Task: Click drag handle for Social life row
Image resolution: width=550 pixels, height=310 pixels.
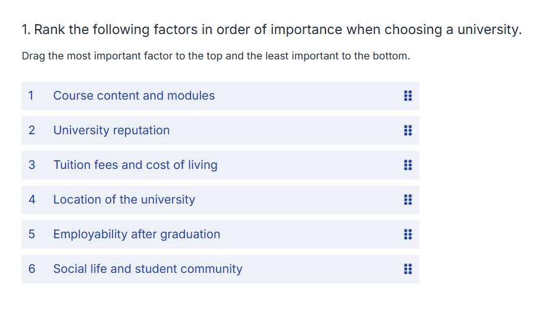Action: tap(408, 269)
